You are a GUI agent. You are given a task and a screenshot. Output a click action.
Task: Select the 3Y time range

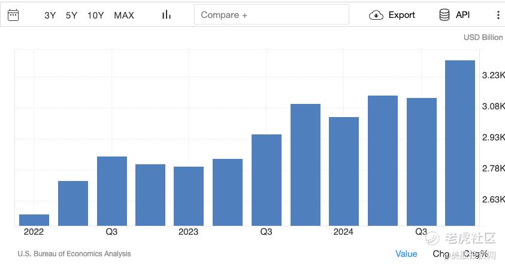tap(50, 15)
